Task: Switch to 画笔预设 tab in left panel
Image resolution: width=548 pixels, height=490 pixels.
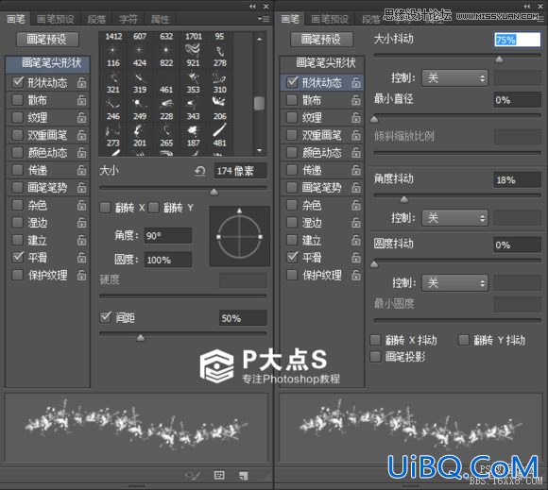Action: pyautogui.click(x=55, y=19)
